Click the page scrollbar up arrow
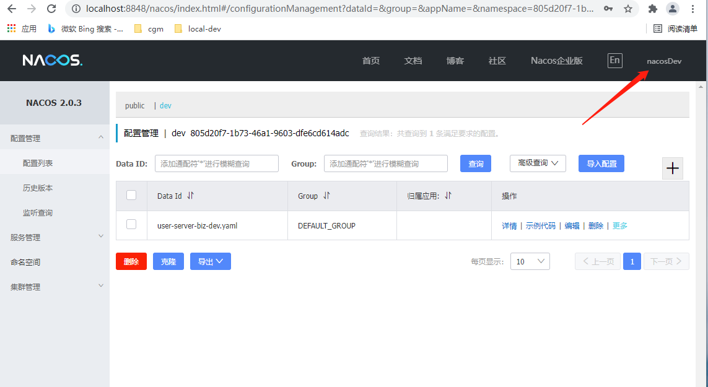The image size is (708, 387). [x=701, y=87]
